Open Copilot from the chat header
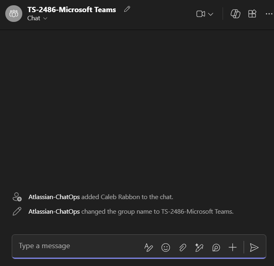Screen dimensions: 274x266 coord(236,14)
